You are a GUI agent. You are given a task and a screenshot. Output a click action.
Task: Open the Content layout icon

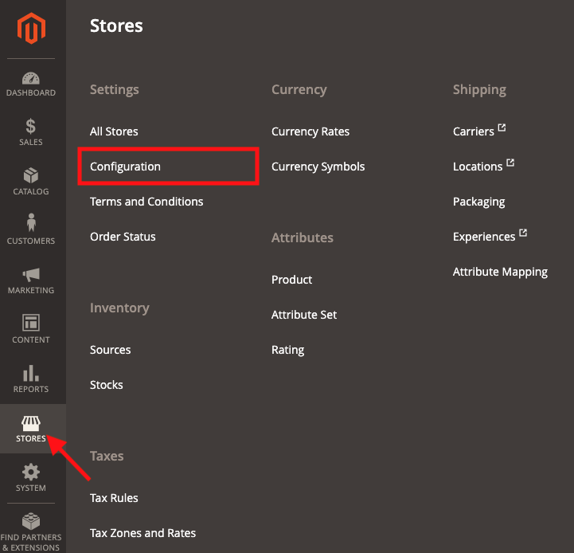(x=31, y=323)
